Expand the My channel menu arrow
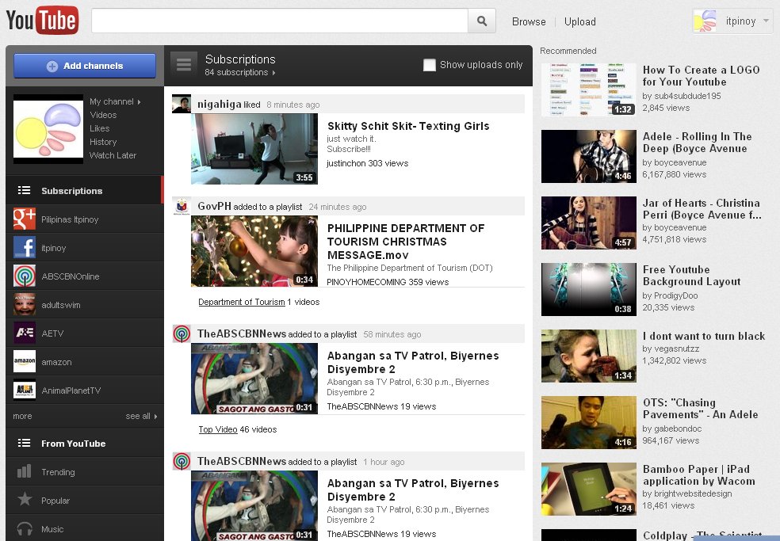This screenshot has width=780, height=541. (139, 101)
